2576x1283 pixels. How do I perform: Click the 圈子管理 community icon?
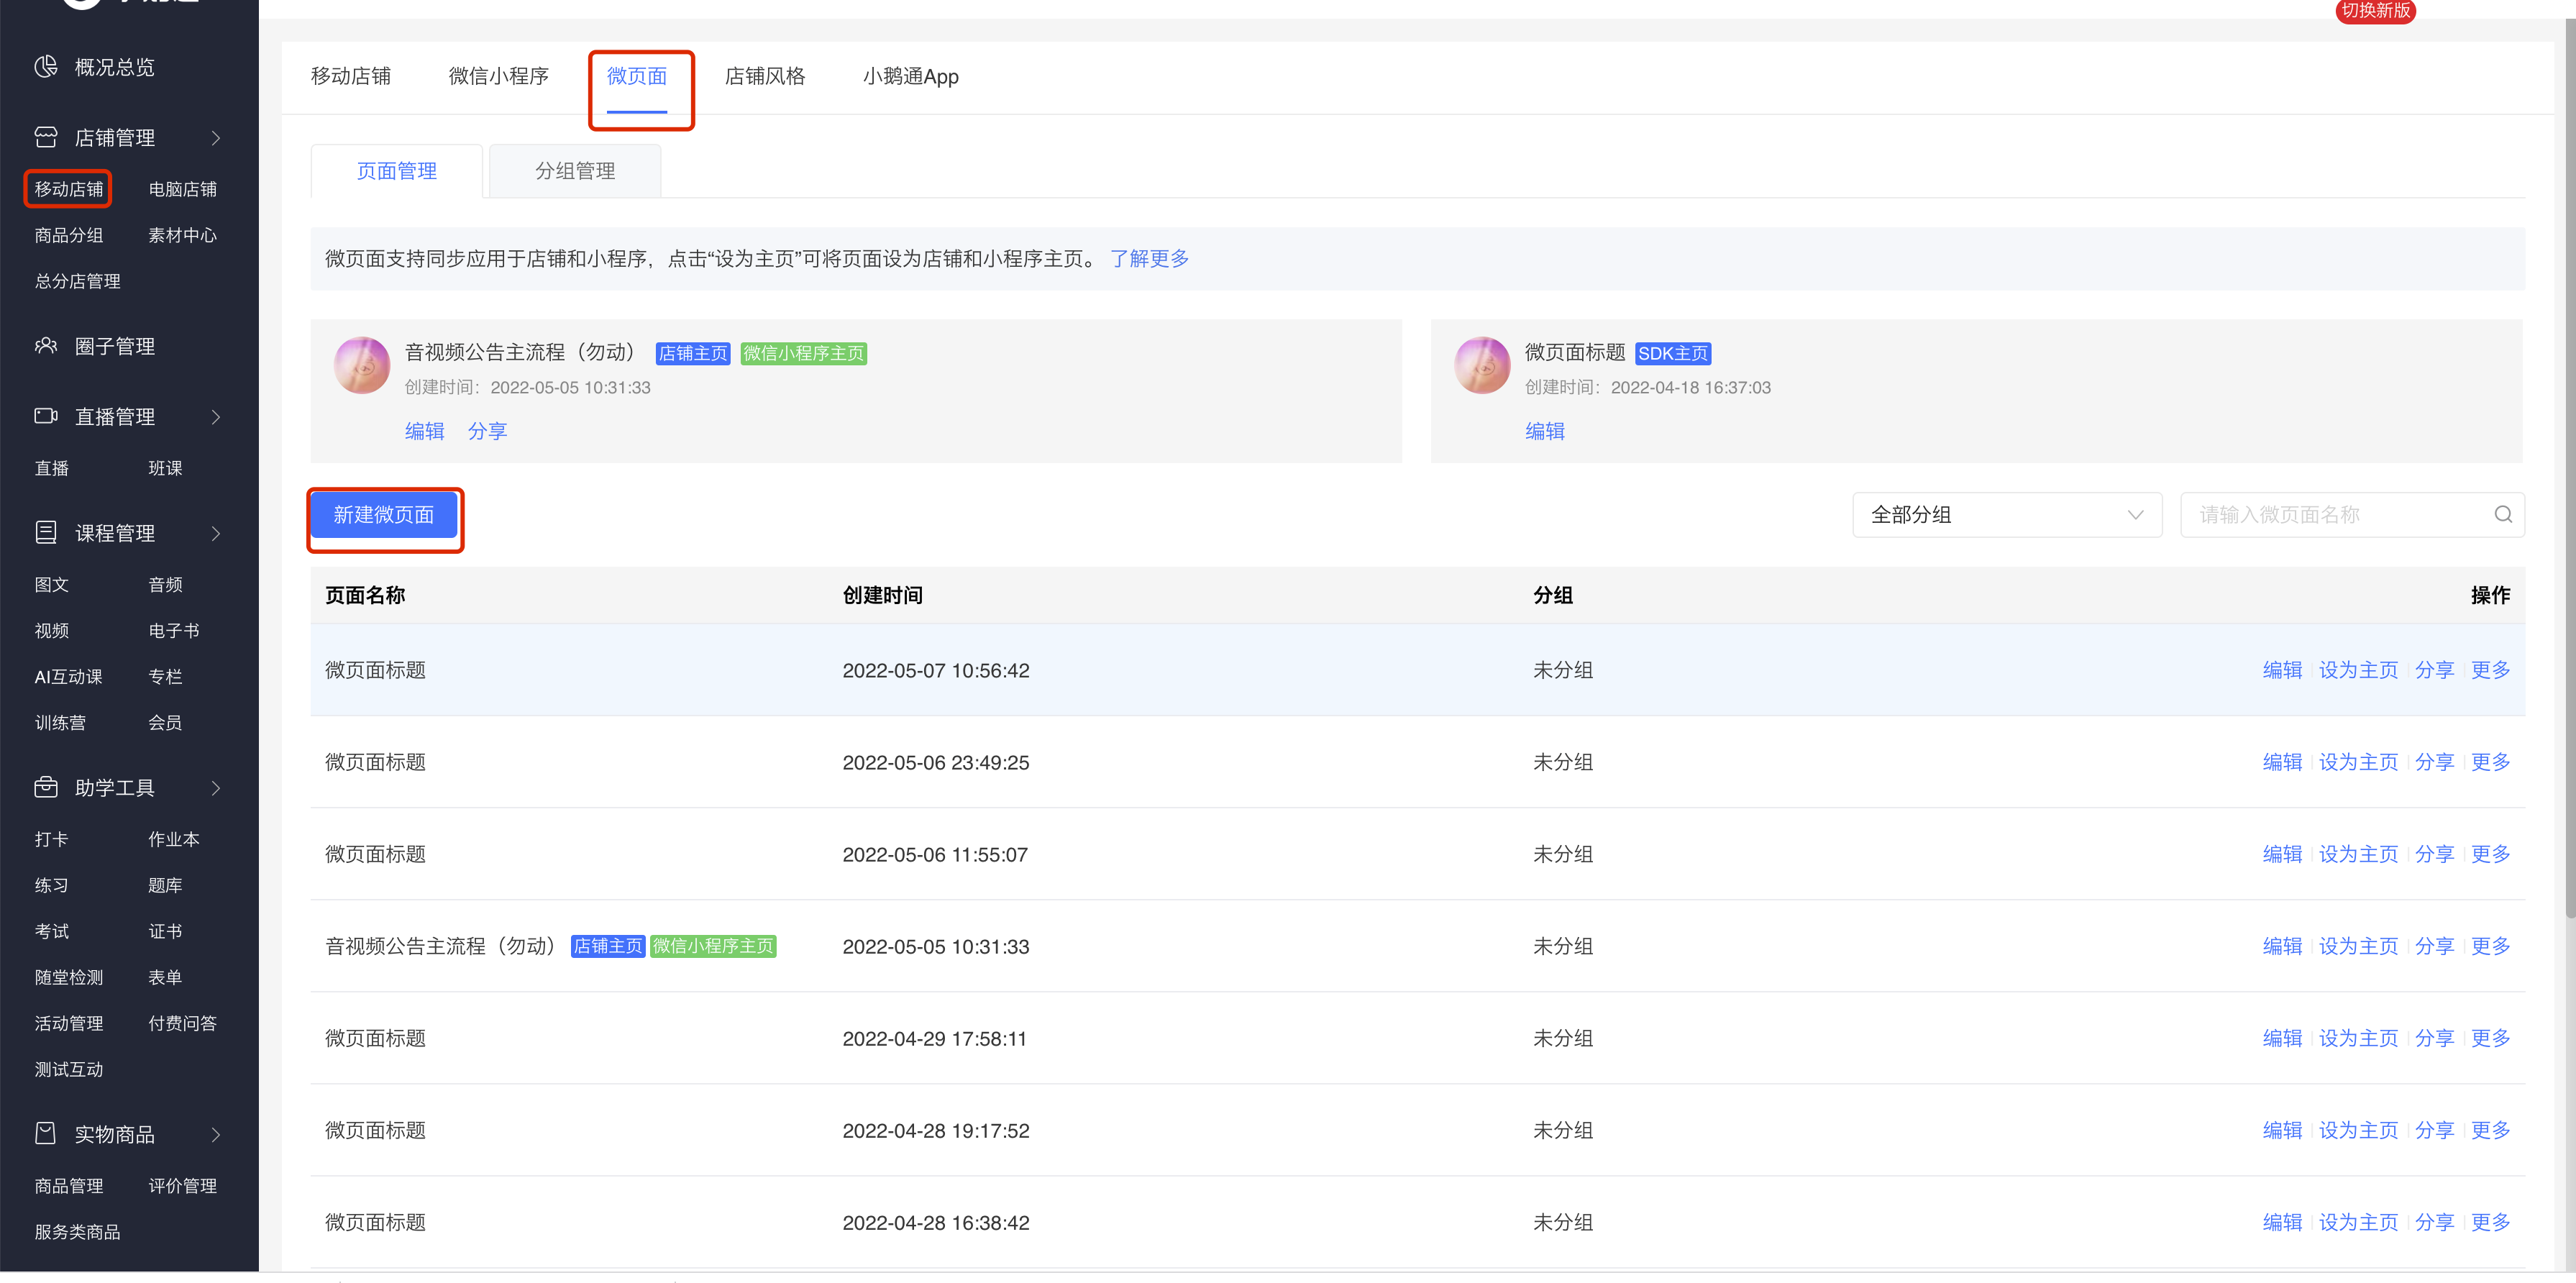point(46,346)
